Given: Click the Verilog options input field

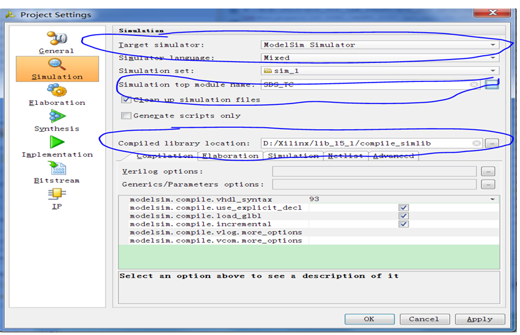Looking at the screenshot, I should 375,171.
